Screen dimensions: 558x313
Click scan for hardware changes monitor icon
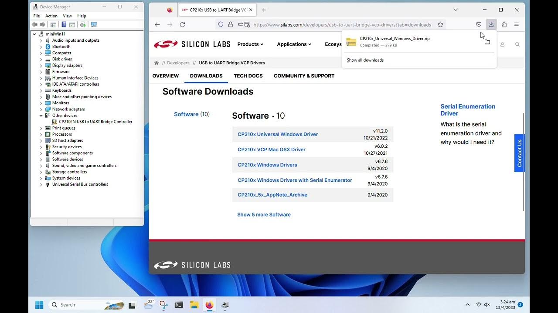pos(94,25)
